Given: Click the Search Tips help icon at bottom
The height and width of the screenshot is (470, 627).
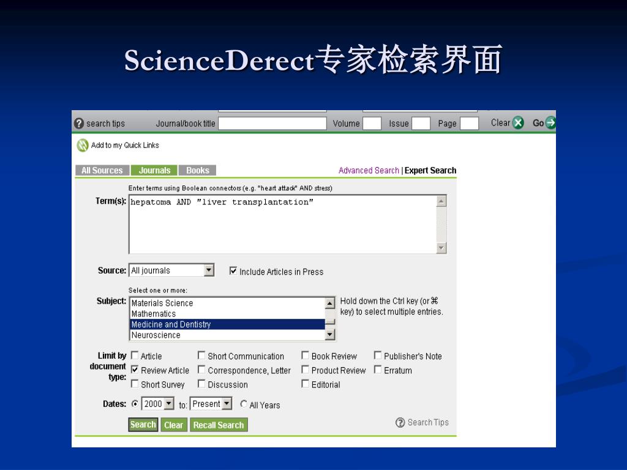Looking at the screenshot, I should pyautogui.click(x=400, y=422).
